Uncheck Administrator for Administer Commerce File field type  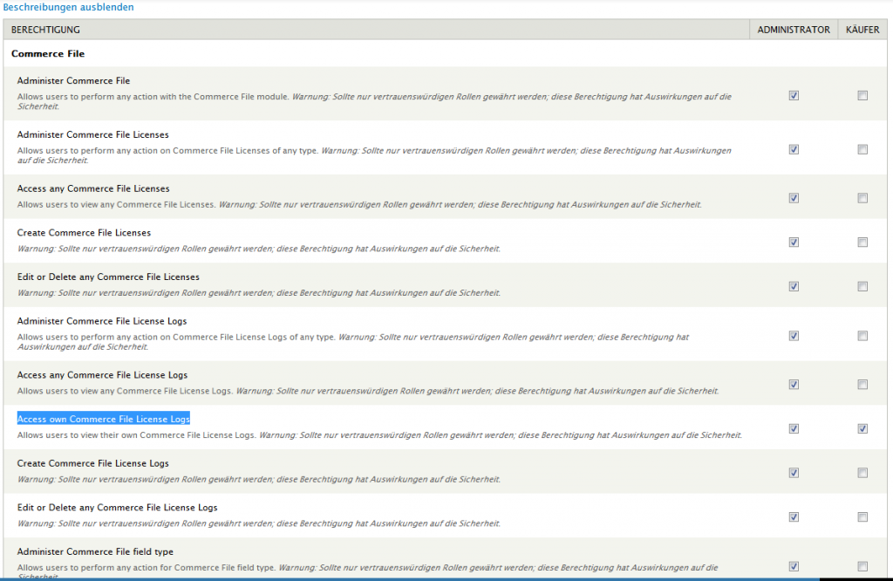tap(794, 566)
